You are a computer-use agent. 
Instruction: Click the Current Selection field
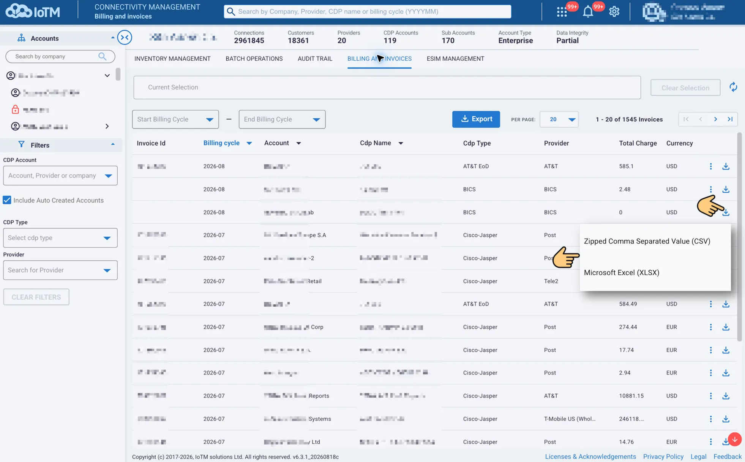pyautogui.click(x=387, y=88)
